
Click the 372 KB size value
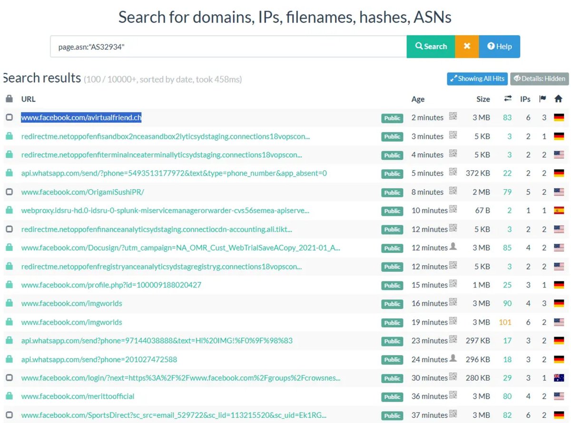coord(478,173)
